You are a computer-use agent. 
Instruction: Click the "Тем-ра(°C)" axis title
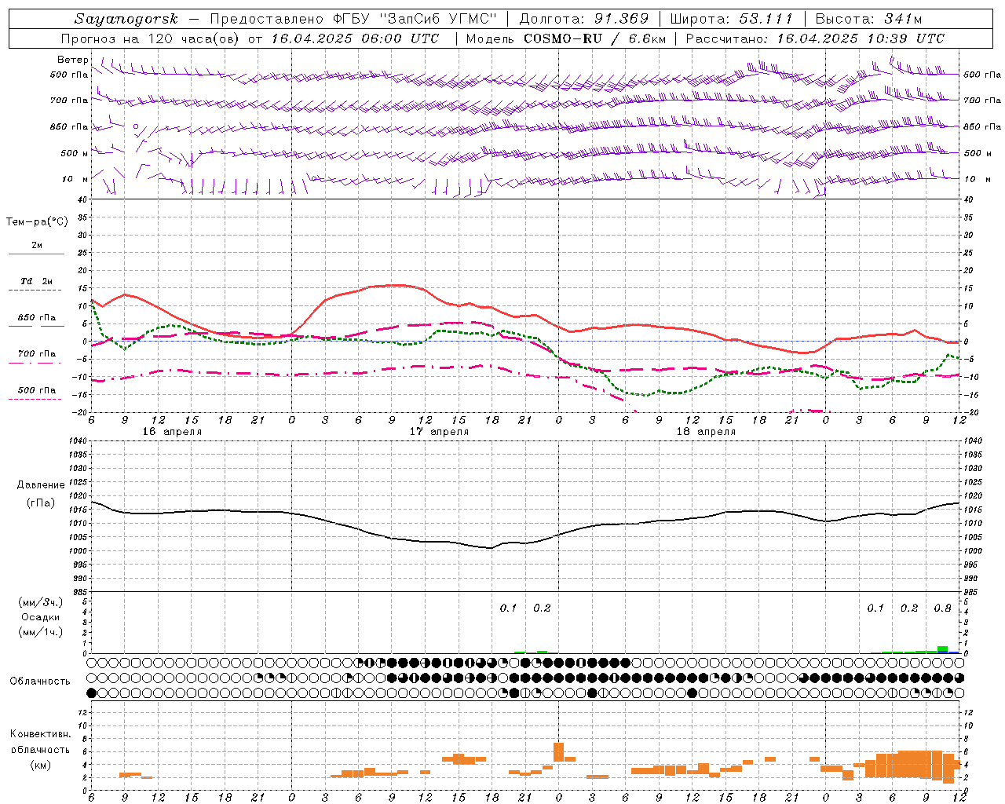[37, 221]
